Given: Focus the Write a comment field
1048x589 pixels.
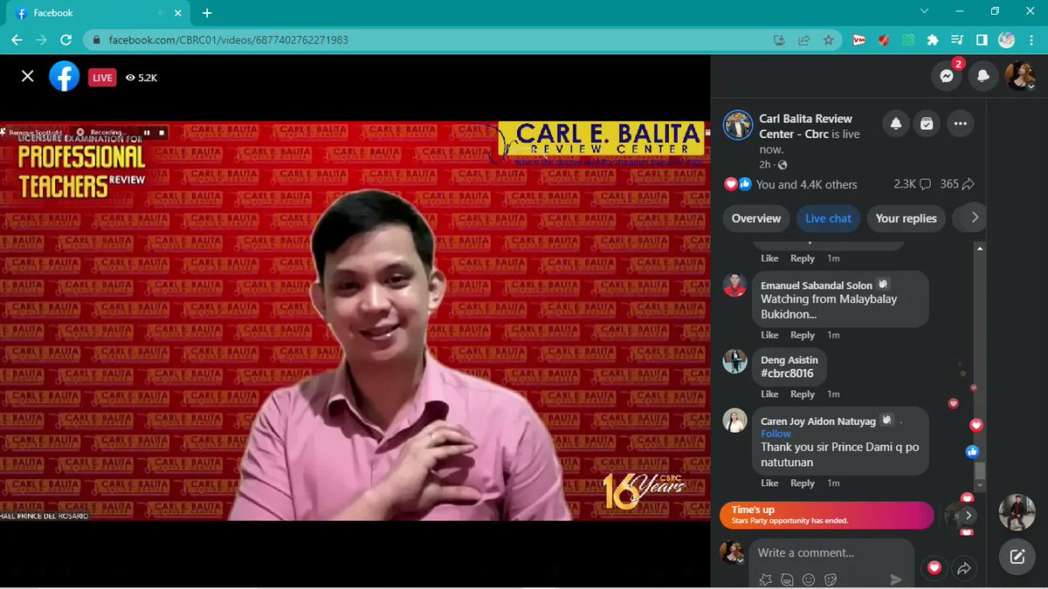Looking at the screenshot, I should pos(830,552).
